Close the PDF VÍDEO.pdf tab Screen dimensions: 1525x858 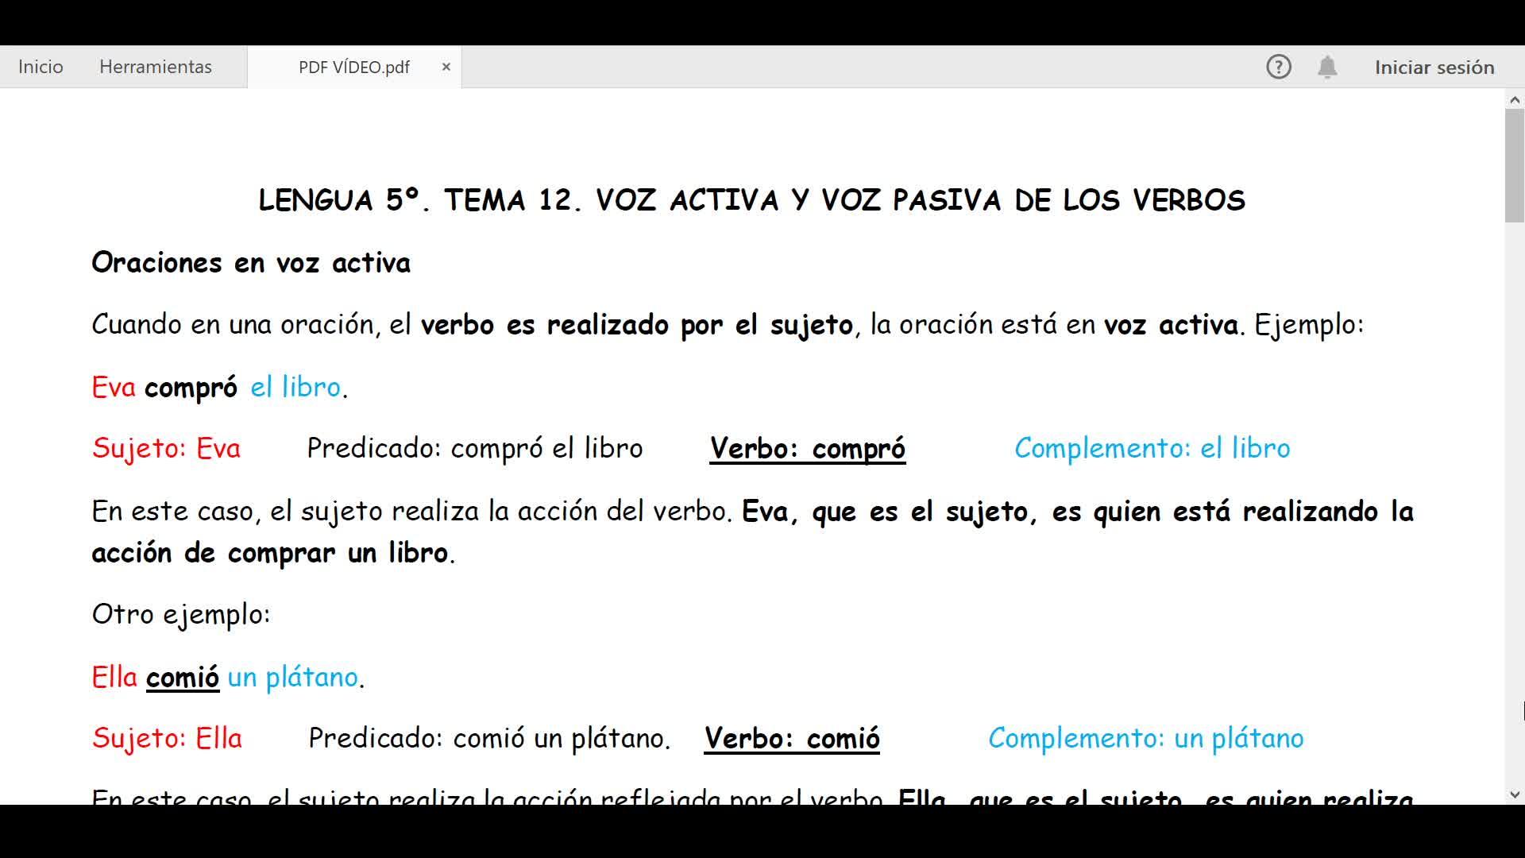(446, 67)
